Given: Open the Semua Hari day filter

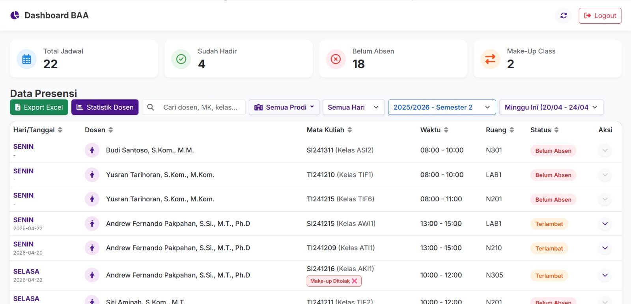Looking at the screenshot, I should point(353,107).
